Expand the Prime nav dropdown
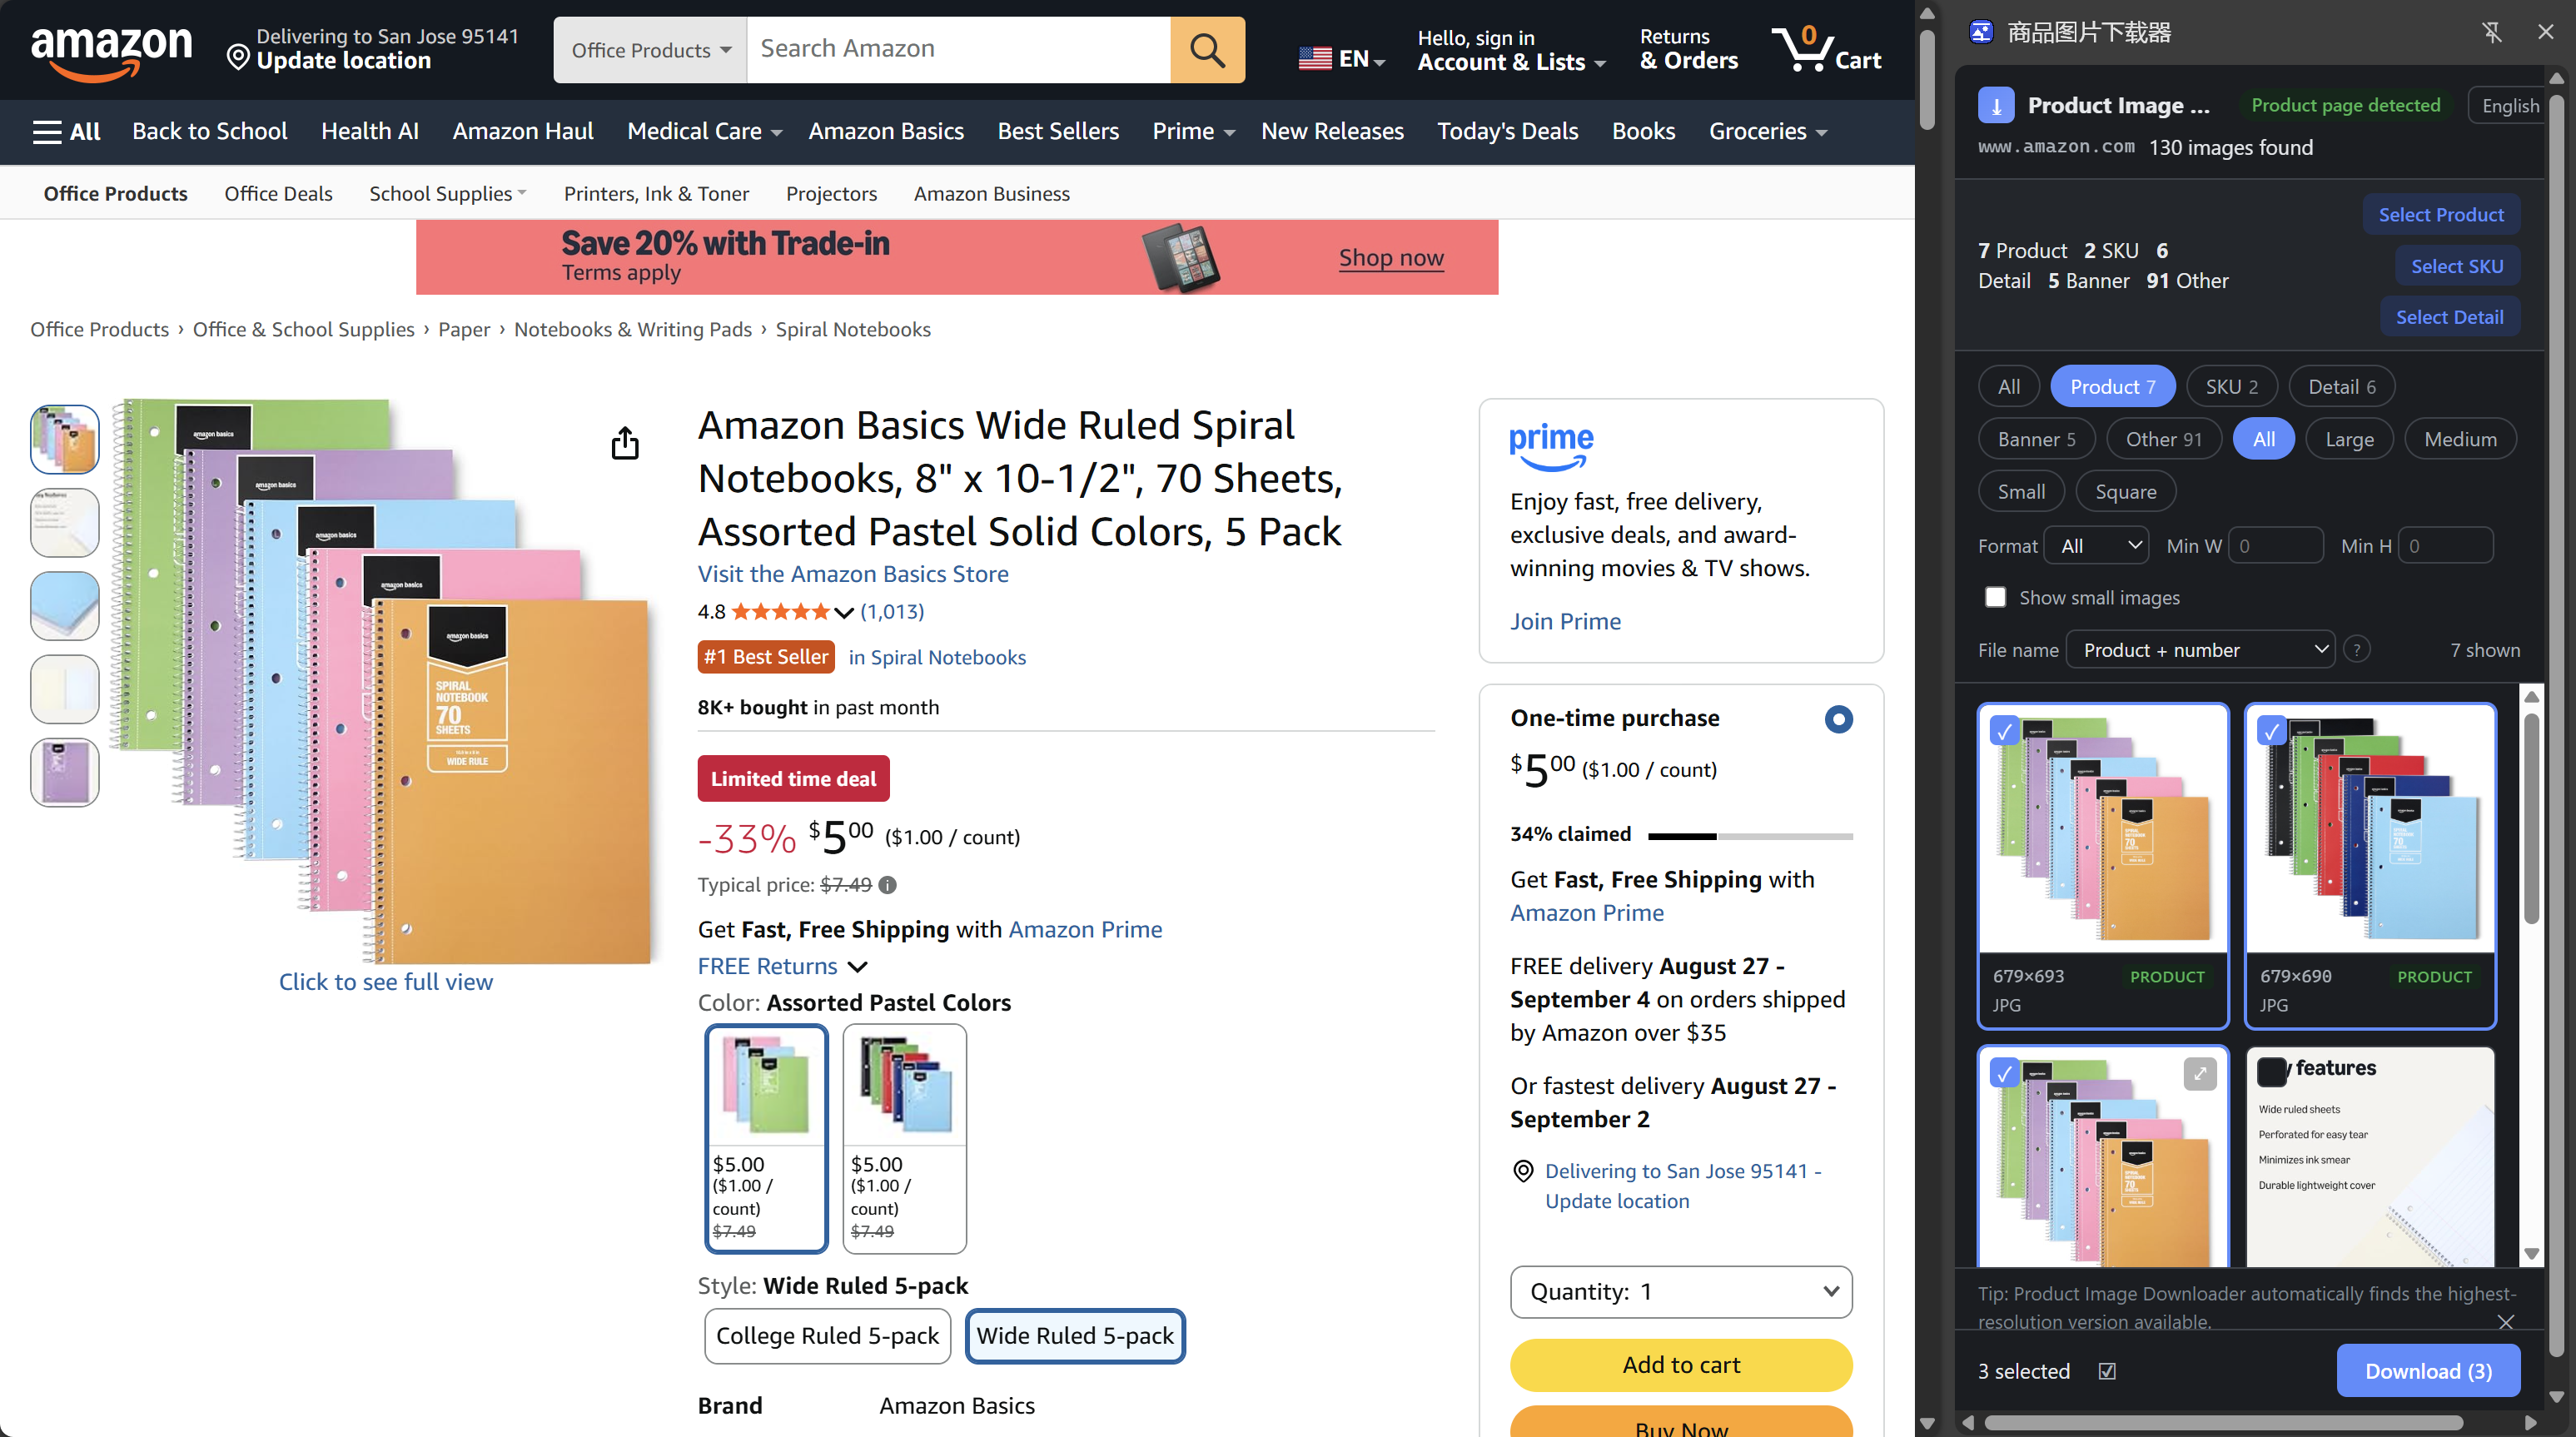This screenshot has height=1437, width=2576. (1193, 131)
